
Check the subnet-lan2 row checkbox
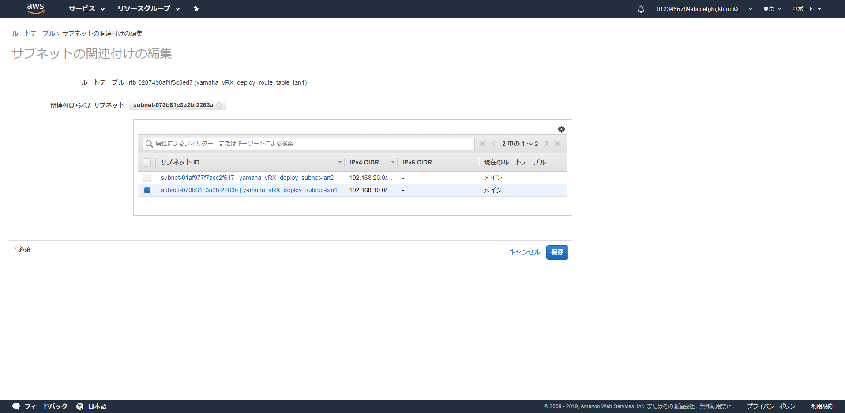(147, 178)
